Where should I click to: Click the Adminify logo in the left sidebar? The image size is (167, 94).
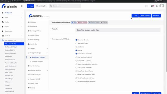click(9, 6)
